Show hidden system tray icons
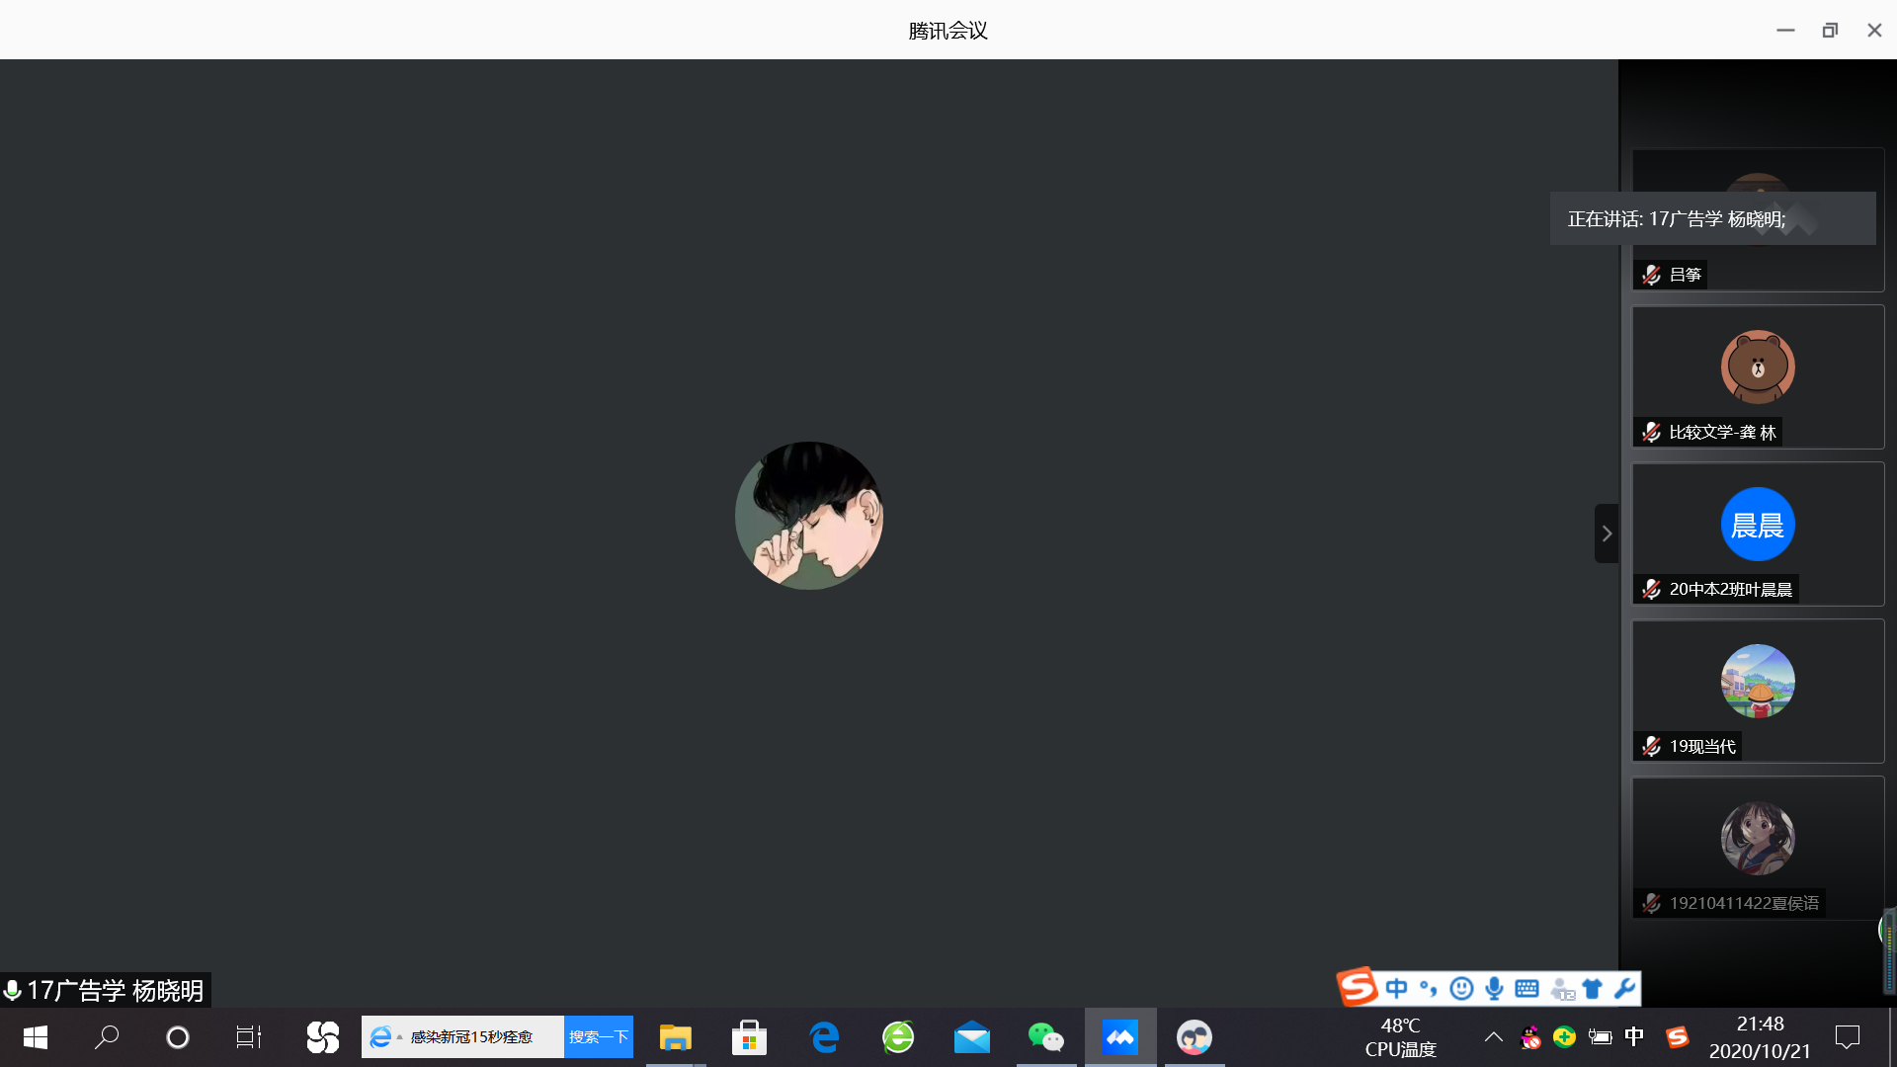Screen dimensions: 1897x1067 tap(1493, 1037)
